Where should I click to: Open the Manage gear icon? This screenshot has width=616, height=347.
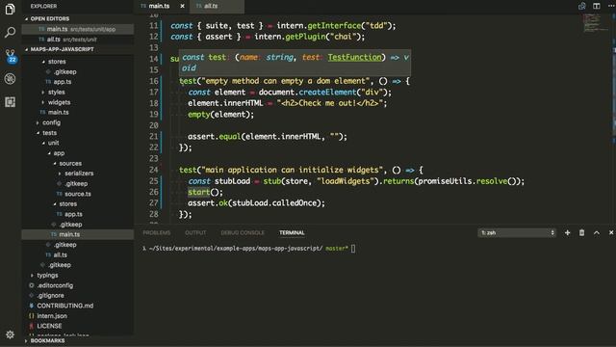[11, 334]
